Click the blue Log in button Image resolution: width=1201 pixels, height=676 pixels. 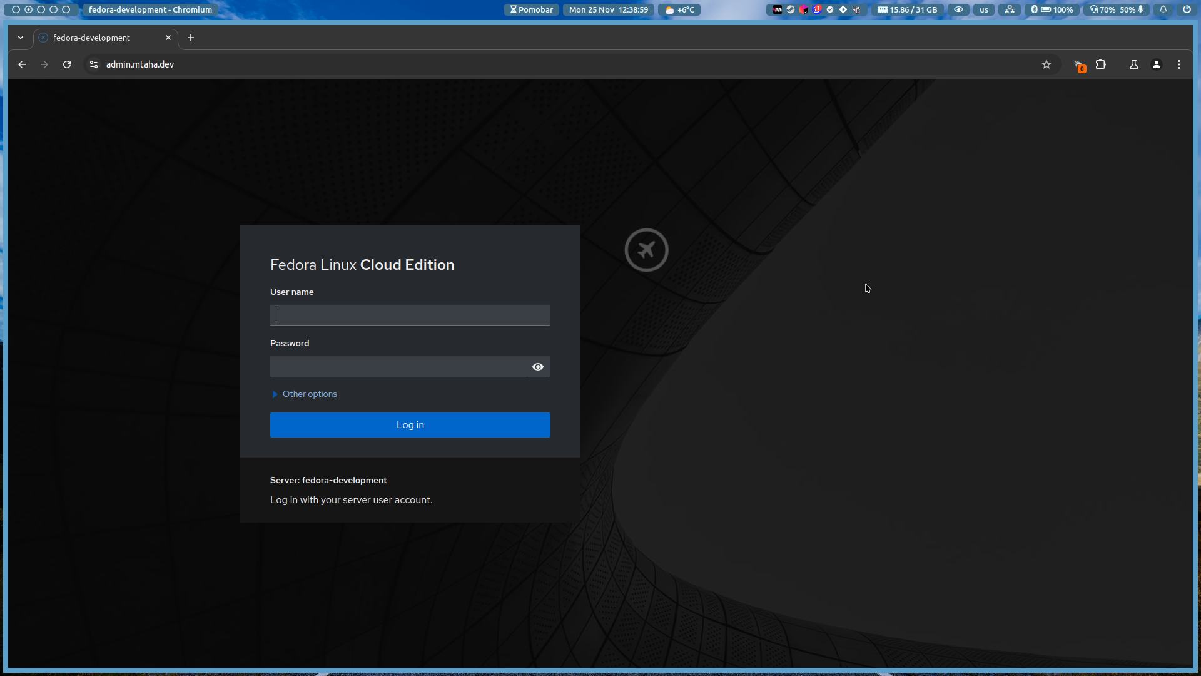[x=410, y=425]
